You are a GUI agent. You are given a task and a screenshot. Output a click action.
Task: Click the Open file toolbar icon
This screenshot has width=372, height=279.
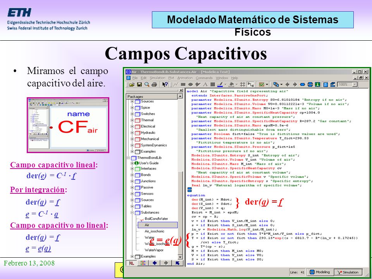132,84
